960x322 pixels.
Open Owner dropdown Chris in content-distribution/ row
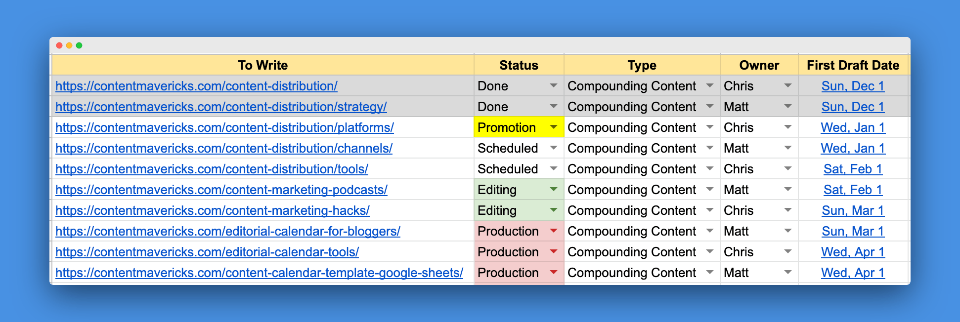[788, 86]
